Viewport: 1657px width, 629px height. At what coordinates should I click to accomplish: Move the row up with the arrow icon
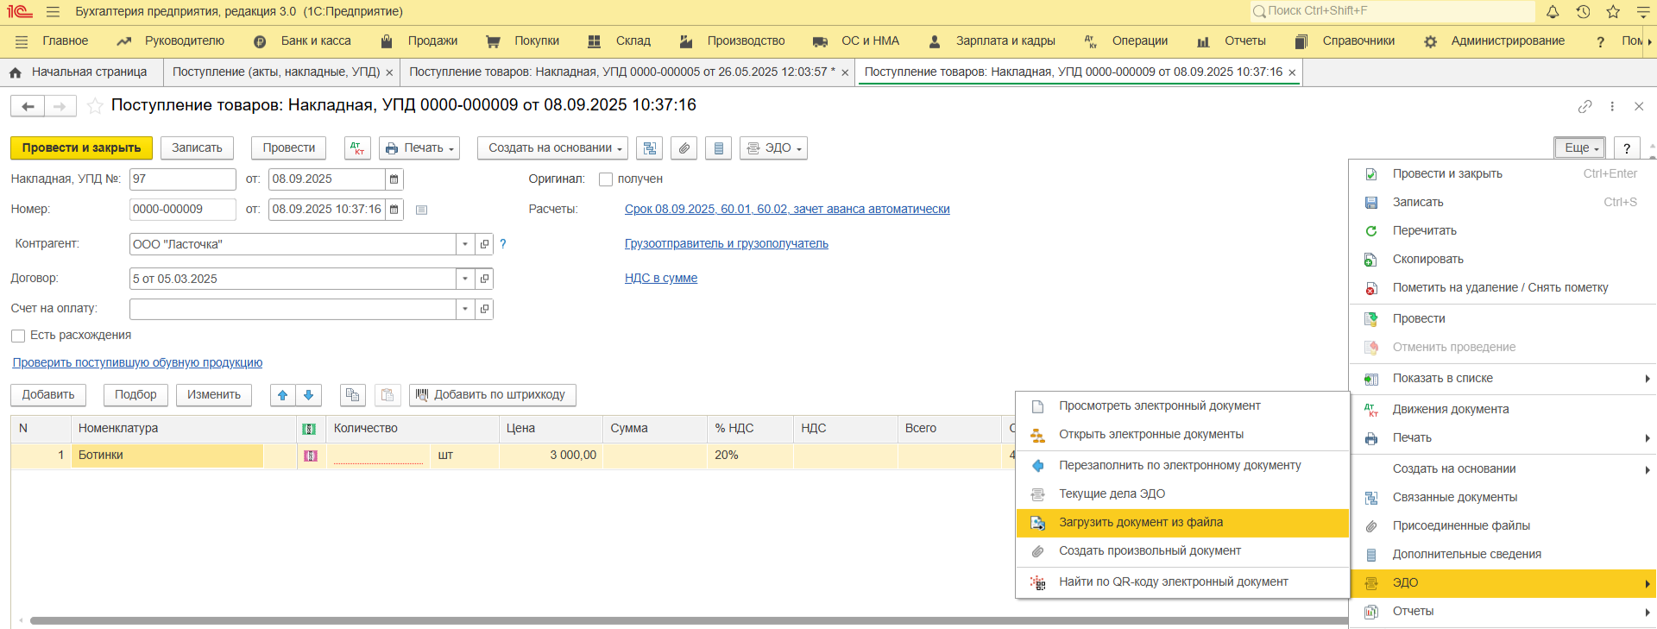click(x=282, y=395)
